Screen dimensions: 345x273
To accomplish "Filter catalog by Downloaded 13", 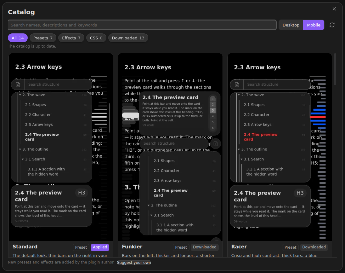I will [x=128, y=38].
